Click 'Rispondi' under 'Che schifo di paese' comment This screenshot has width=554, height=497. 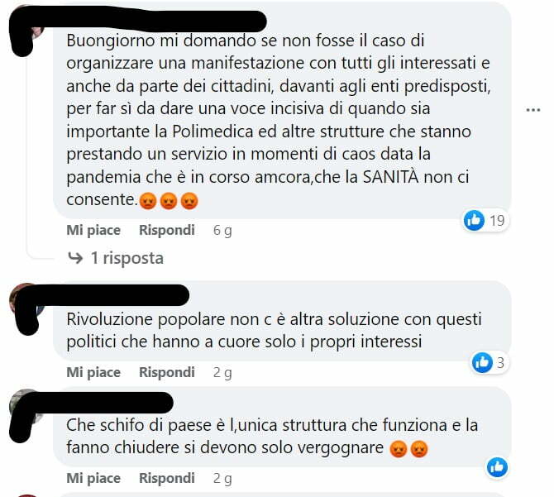[x=167, y=478]
